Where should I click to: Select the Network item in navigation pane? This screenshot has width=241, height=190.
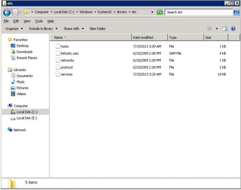tap(20, 130)
